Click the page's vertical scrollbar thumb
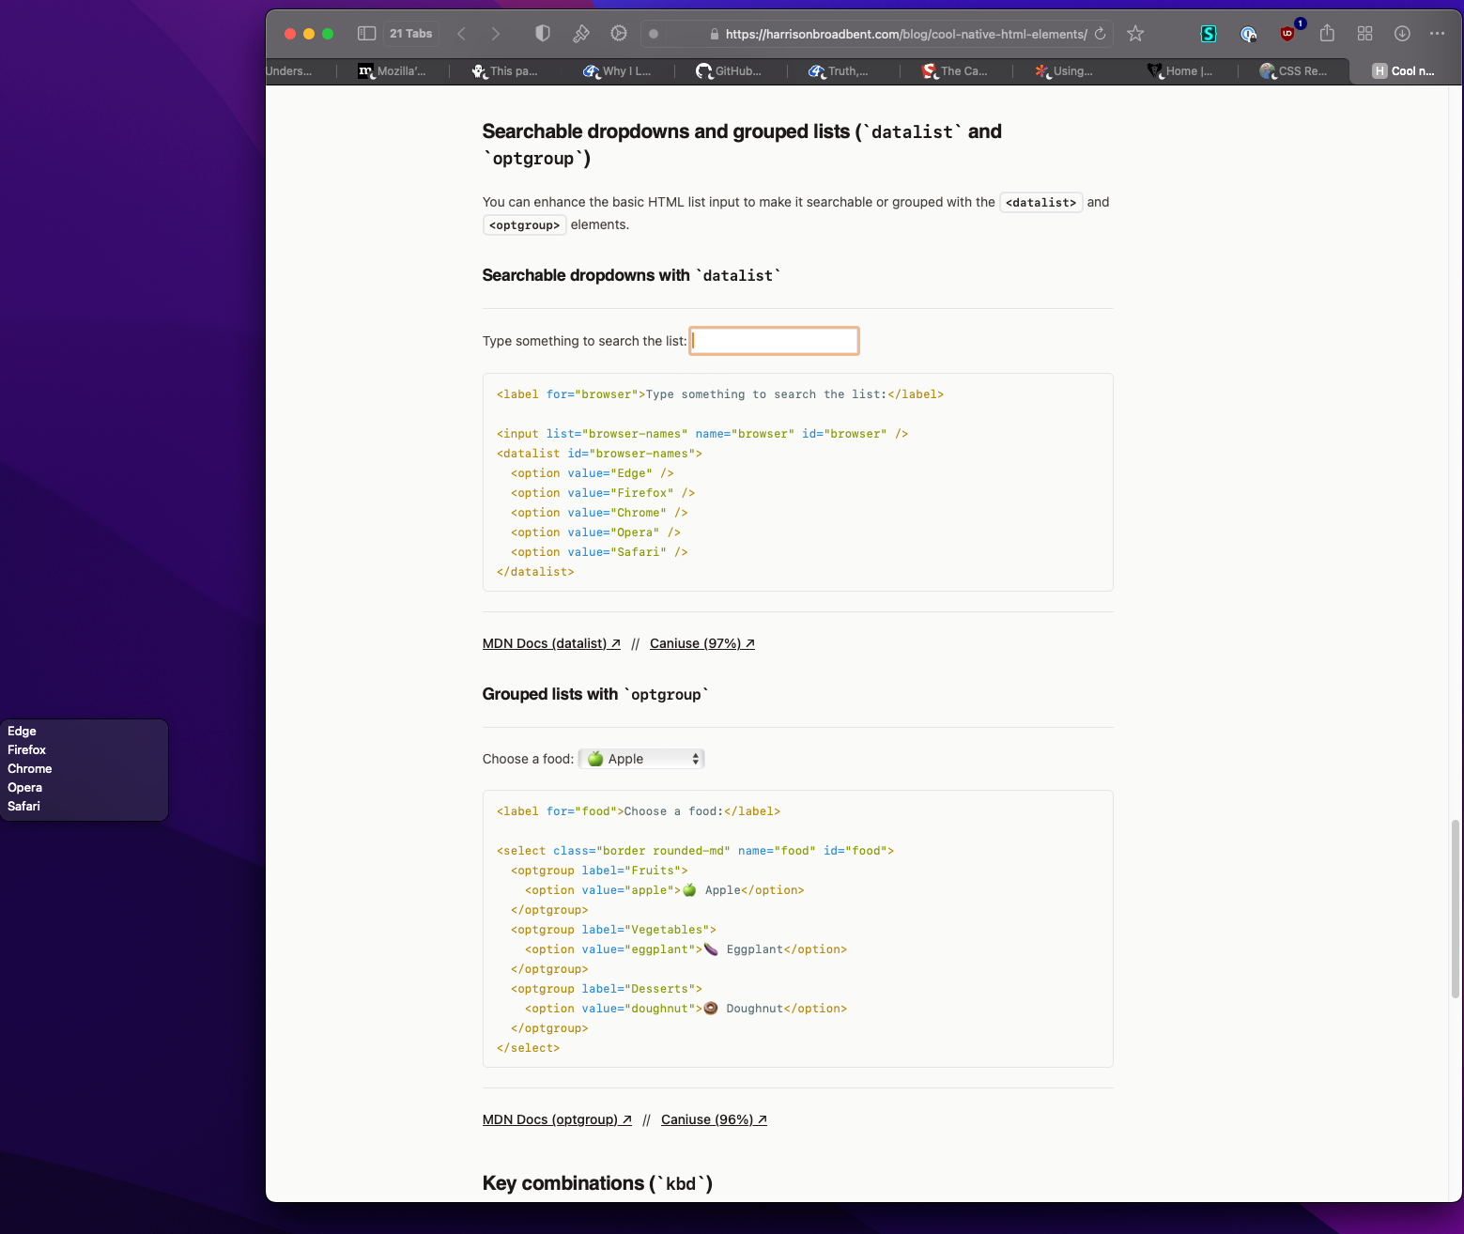Screen dimensions: 1464x1234 pos(1456,908)
